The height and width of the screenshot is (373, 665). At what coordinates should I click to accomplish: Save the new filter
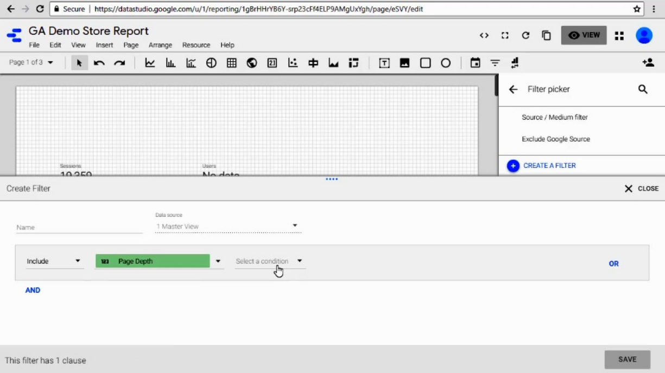[627, 359]
